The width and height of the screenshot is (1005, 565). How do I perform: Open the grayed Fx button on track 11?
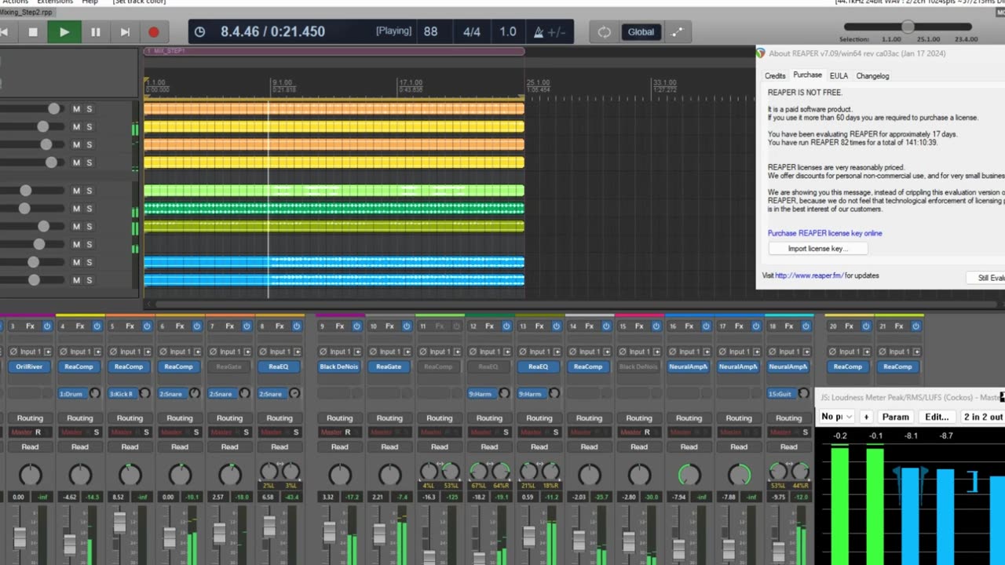click(440, 326)
